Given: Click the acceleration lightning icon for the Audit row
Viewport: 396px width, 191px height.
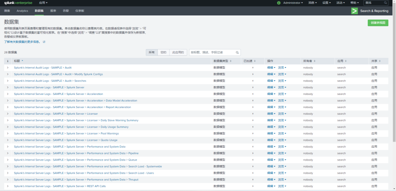Looking at the screenshot, I should 253,68.
